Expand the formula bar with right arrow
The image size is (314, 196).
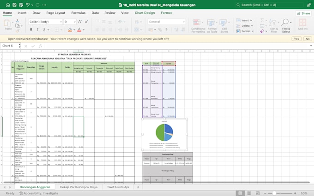coord(311,46)
